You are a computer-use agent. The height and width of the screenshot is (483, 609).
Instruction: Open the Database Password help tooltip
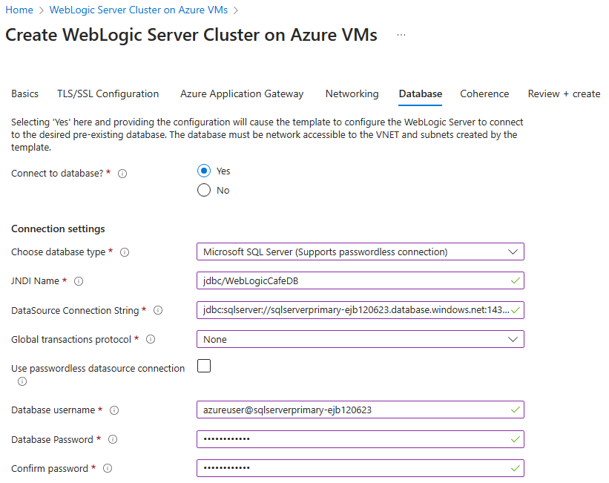point(113,439)
